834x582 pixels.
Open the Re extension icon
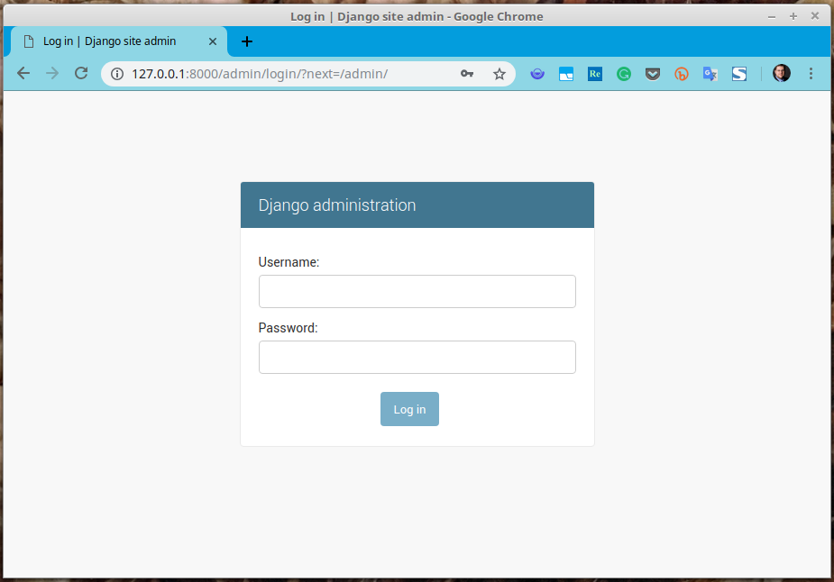tap(595, 74)
